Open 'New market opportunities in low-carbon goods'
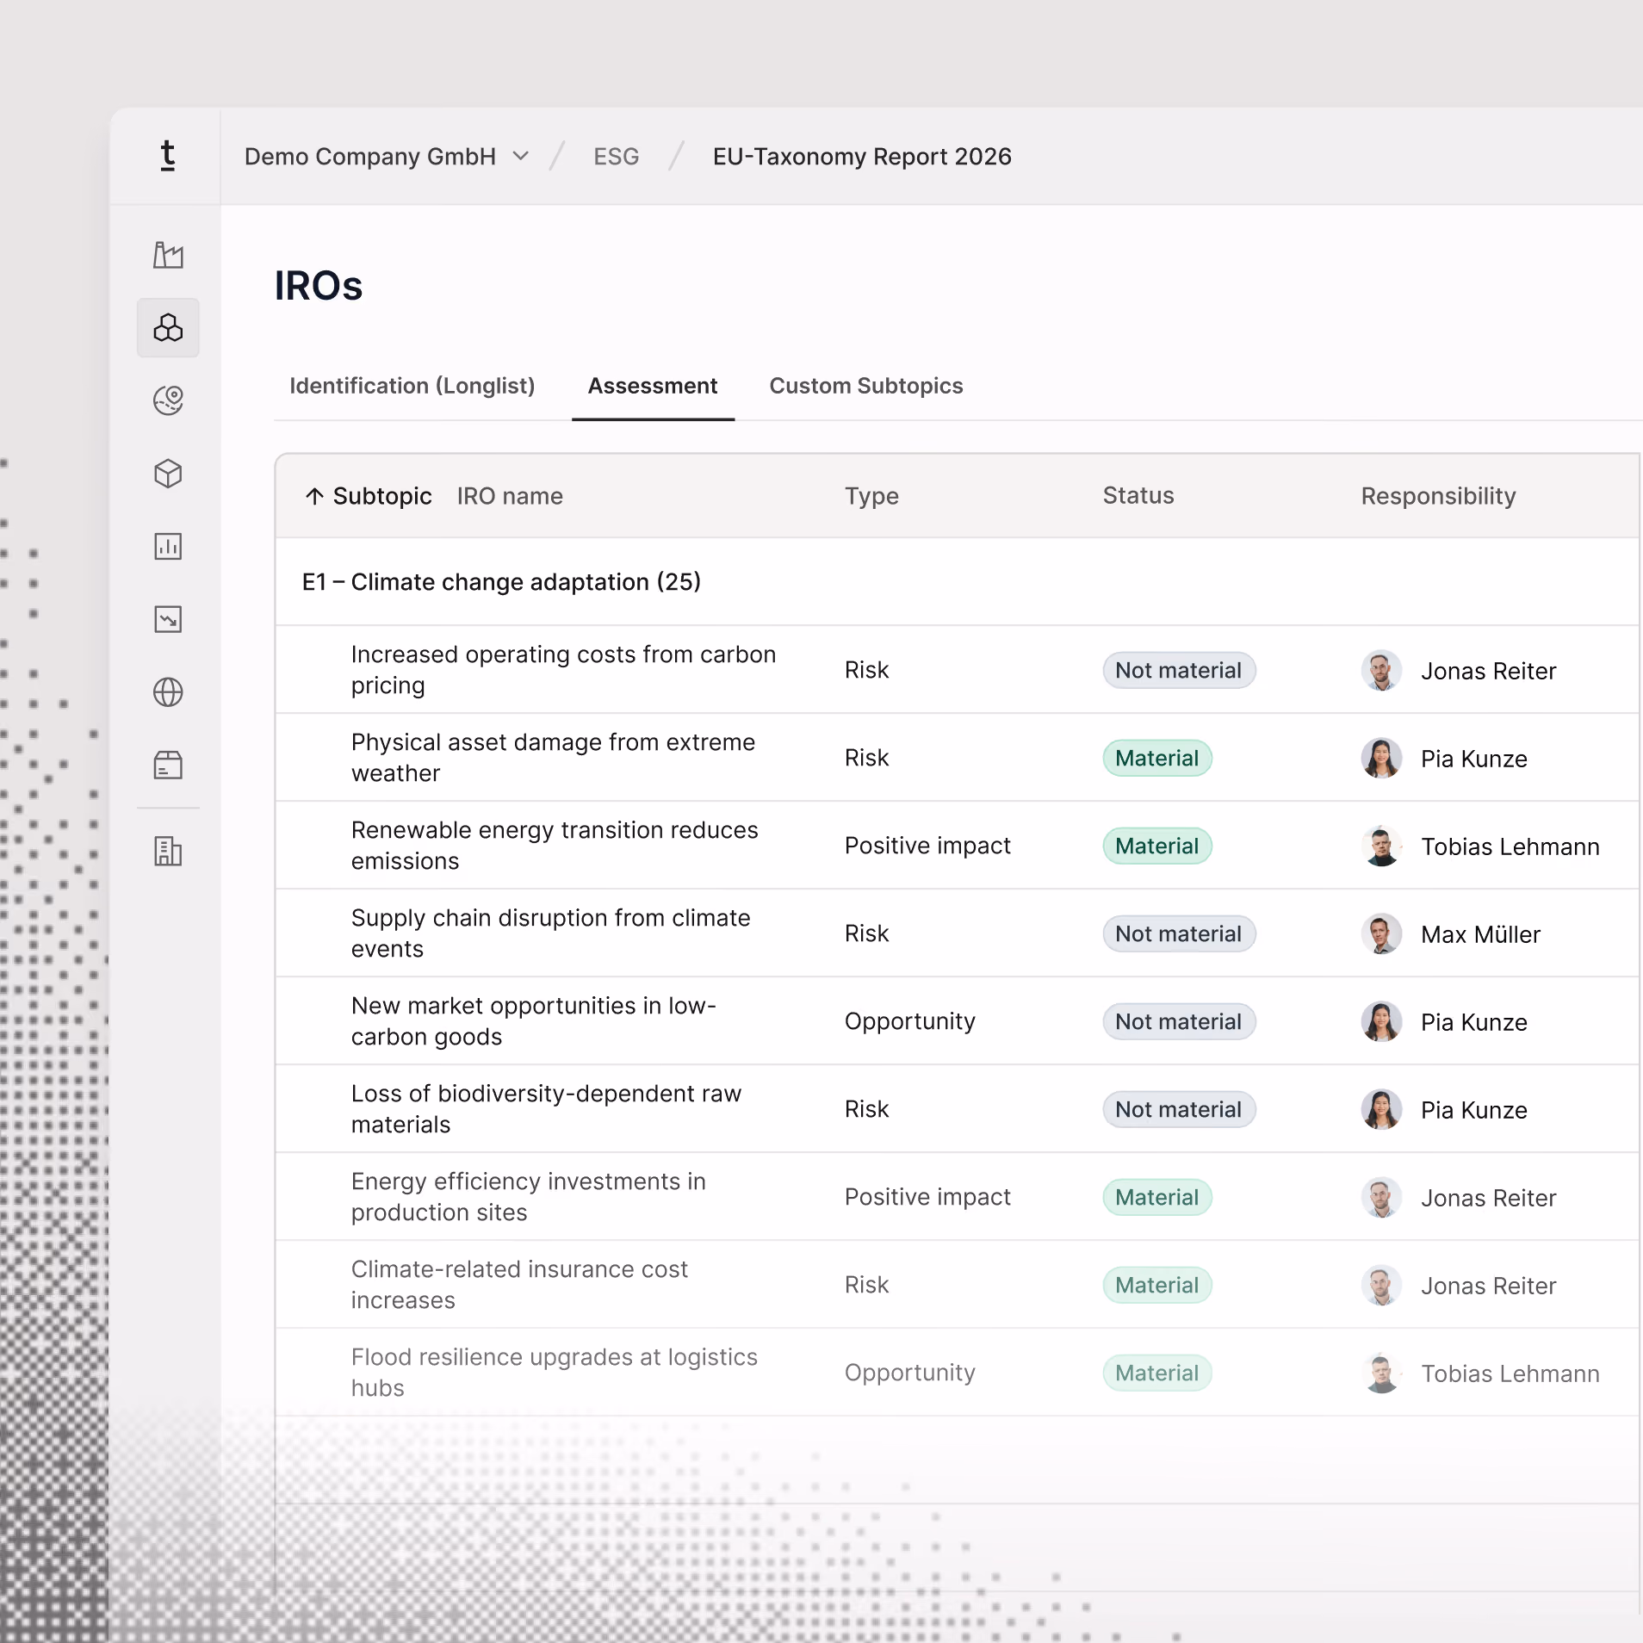The image size is (1643, 1643). [534, 1021]
